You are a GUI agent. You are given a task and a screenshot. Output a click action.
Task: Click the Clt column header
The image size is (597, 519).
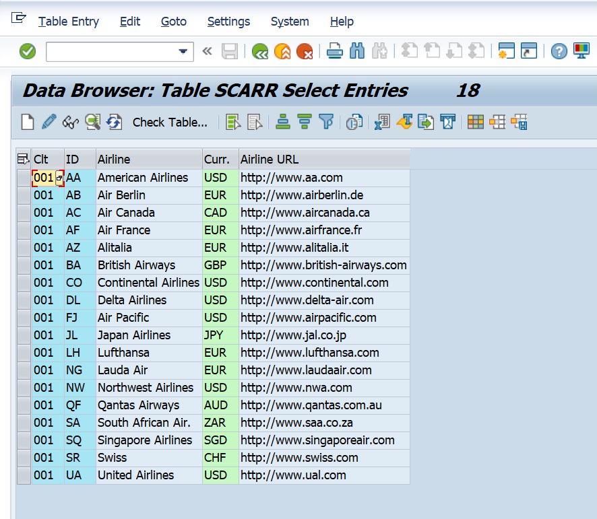pos(48,159)
